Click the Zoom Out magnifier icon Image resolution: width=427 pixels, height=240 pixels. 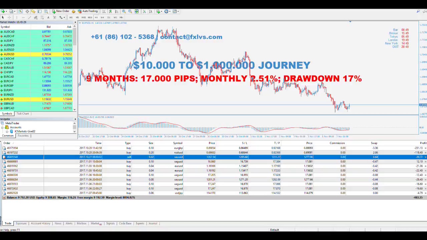tap(130, 11)
